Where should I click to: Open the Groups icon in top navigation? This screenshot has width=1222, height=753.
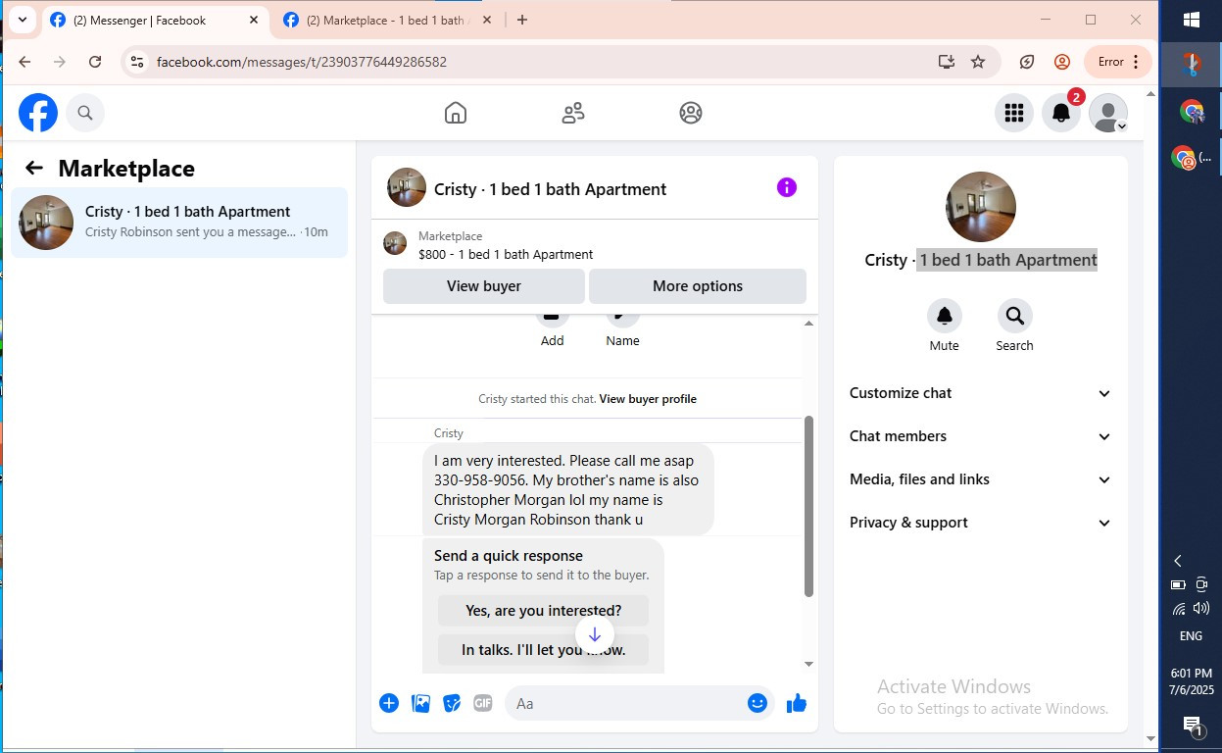(x=691, y=113)
